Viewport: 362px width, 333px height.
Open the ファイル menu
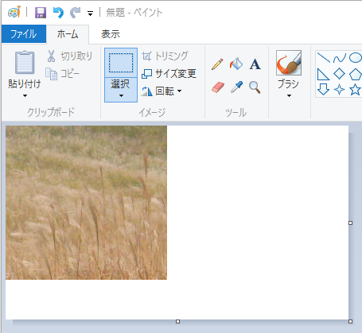point(24,34)
